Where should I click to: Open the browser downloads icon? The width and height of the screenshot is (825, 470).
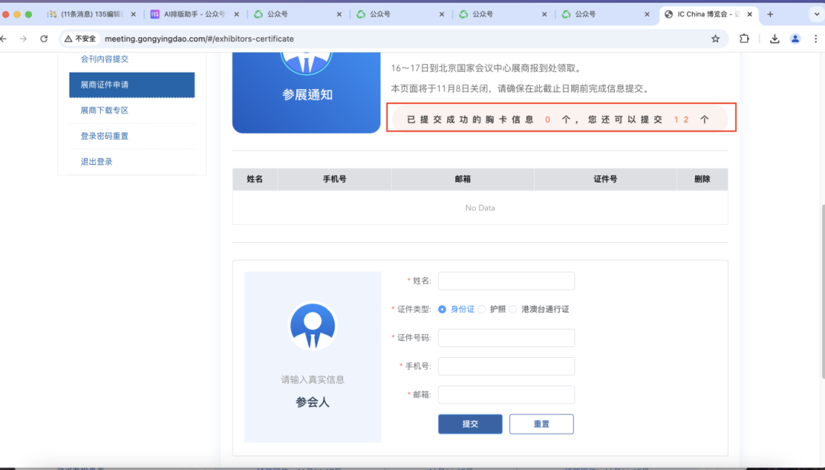click(775, 38)
